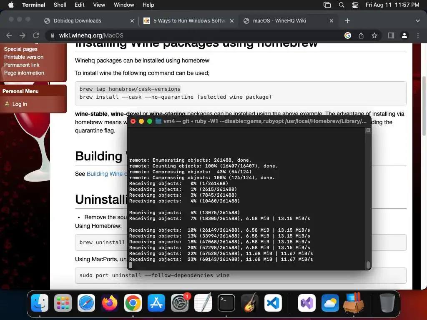Viewport: 427px width, 320px height.
Task: Click screen mirroring icon in menu bar
Action: click(x=327, y=5)
